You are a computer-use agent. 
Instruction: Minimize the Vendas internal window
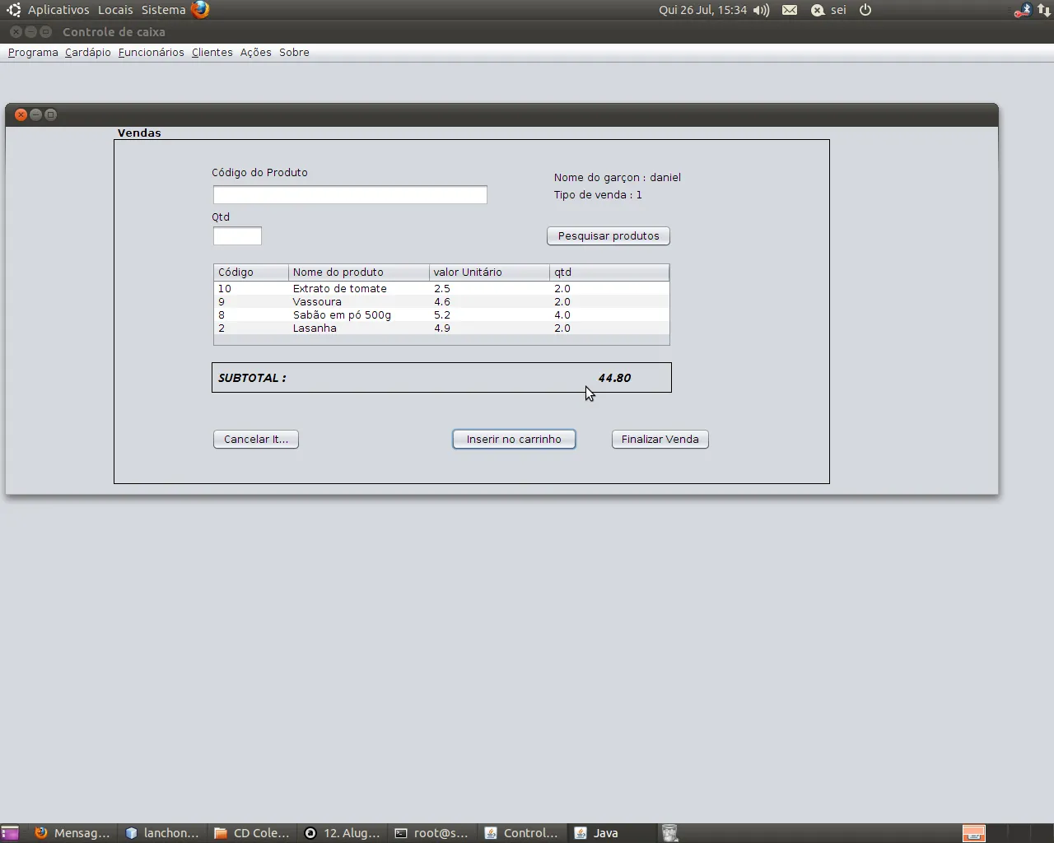[x=36, y=114]
